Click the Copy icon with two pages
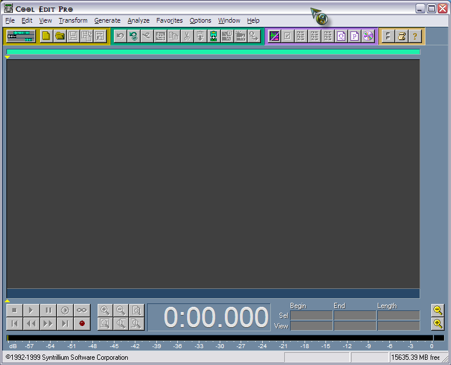Viewport: 451px width, 365px height. (173, 36)
